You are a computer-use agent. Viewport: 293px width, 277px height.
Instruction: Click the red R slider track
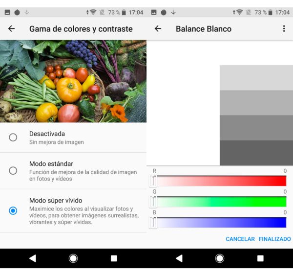pyautogui.click(x=221, y=181)
